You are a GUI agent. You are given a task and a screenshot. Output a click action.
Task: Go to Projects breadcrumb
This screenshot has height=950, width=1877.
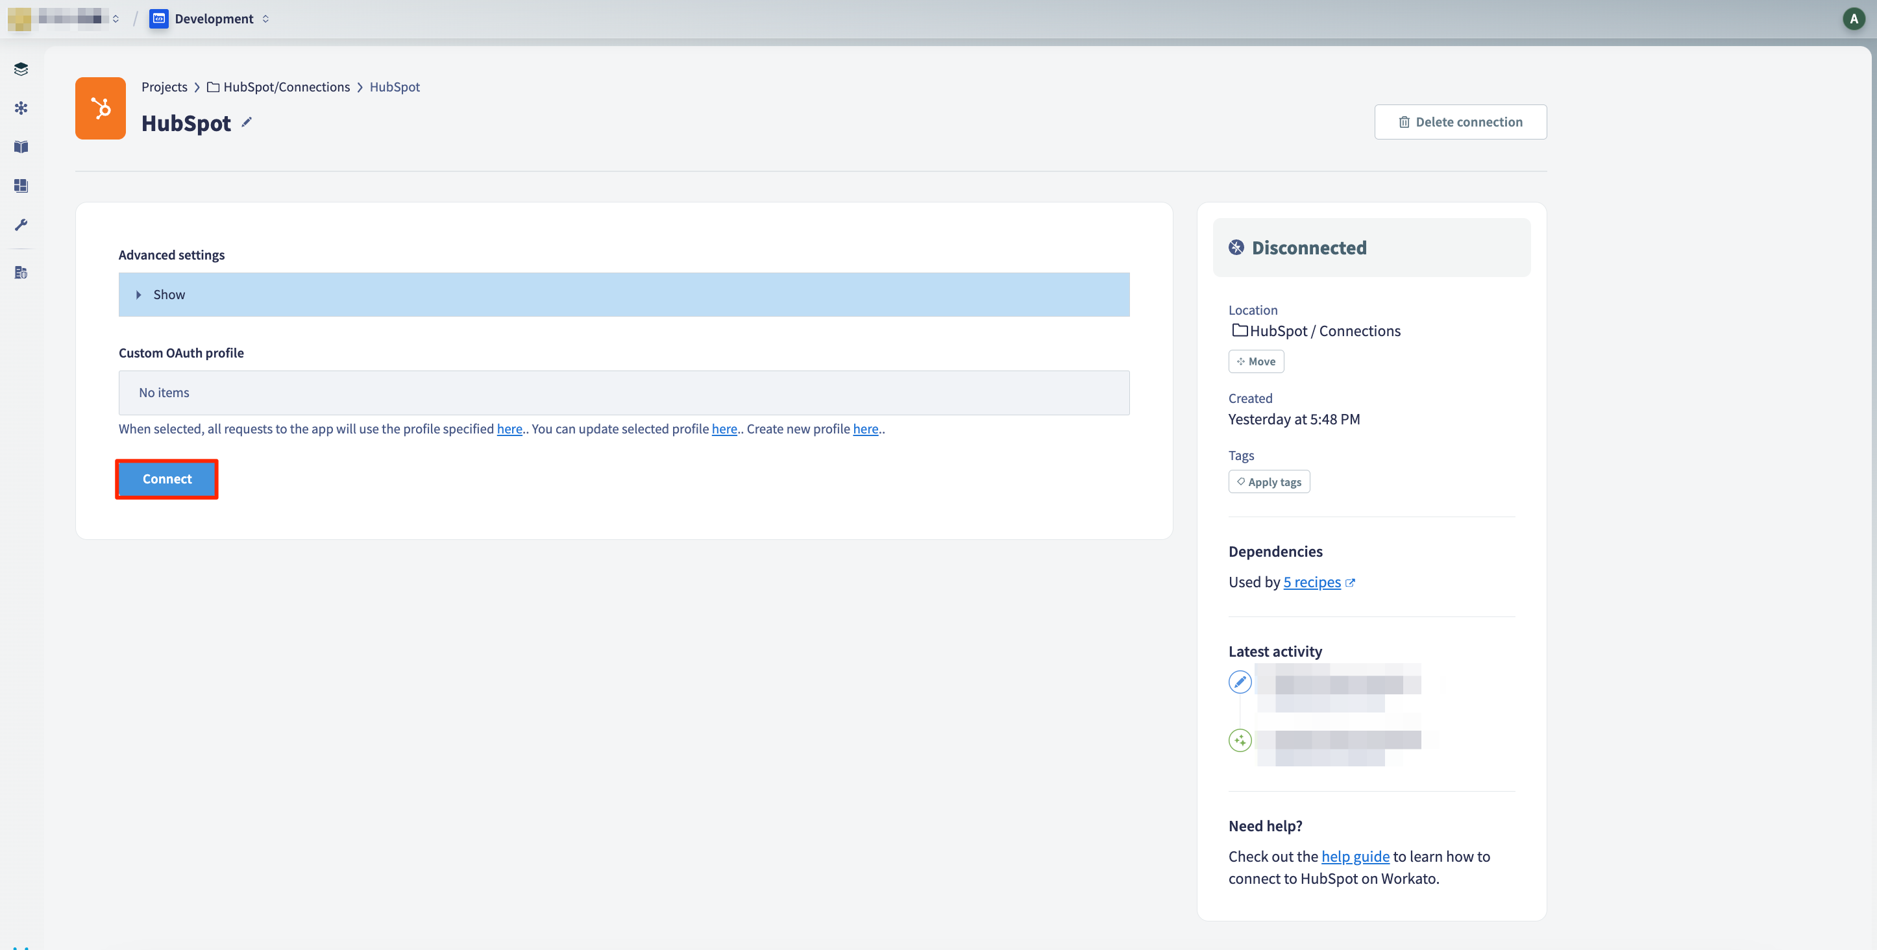coord(164,87)
